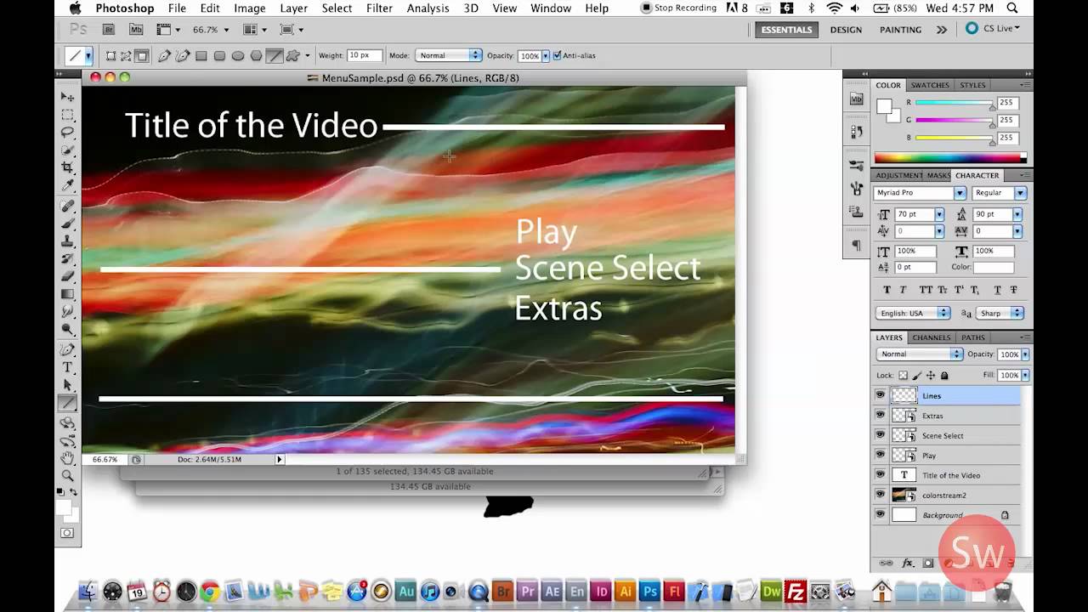The width and height of the screenshot is (1088, 612).
Task: Open layer style fx menu at panel bottom
Action: 908,564
